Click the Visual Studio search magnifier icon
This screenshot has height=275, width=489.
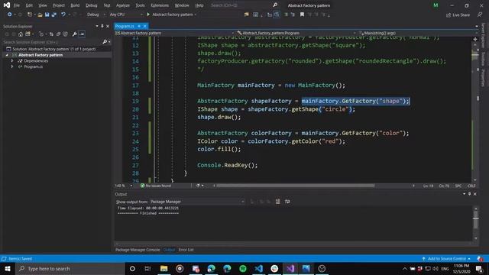275,5
